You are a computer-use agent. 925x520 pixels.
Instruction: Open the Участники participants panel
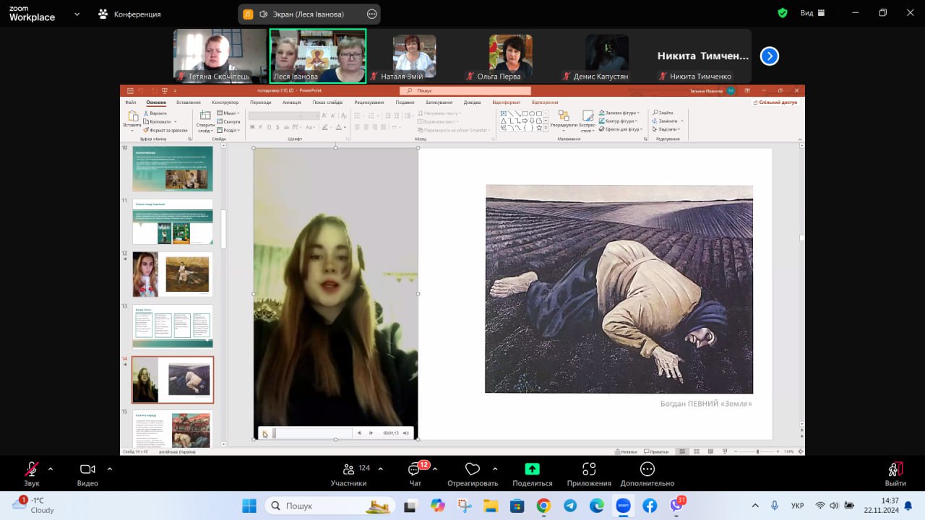pyautogui.click(x=348, y=474)
